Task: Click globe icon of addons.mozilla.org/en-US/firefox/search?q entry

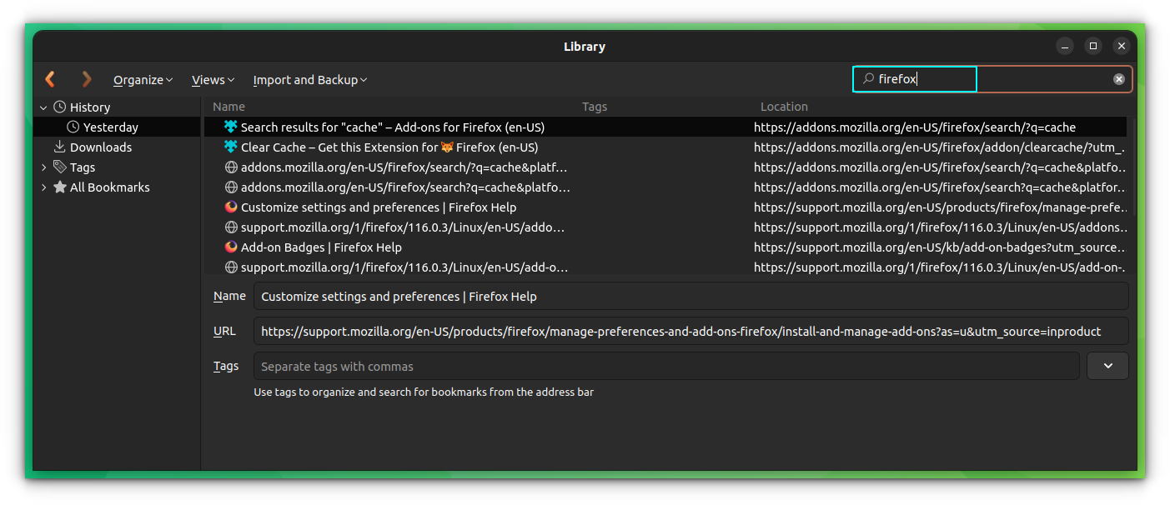Action: click(x=231, y=187)
